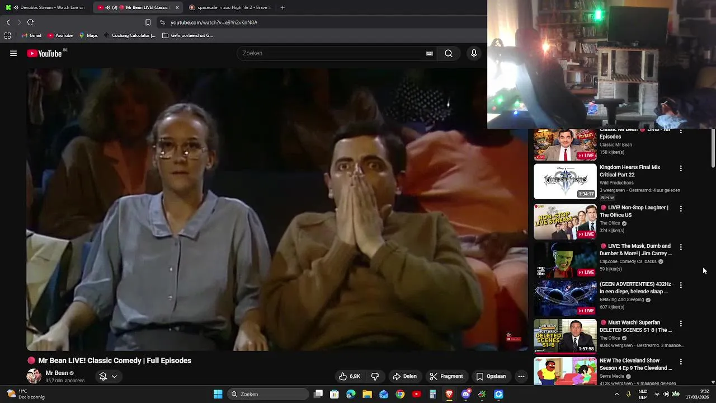
Task: Click the taskbar Zoeken search box
Action: (268, 394)
